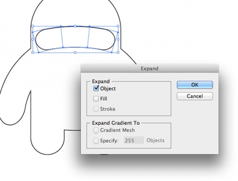Screen dimensions: 238x181
Task: Click the top-right bounding box handle
Action: click(x=118, y=26)
